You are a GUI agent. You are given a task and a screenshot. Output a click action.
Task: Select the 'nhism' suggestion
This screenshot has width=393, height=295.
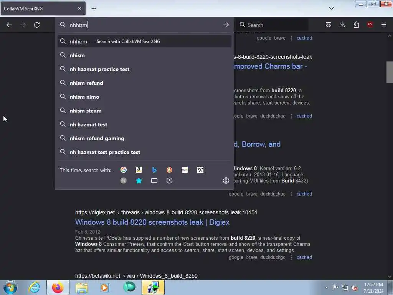click(x=144, y=55)
